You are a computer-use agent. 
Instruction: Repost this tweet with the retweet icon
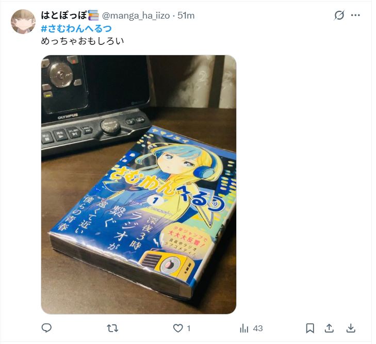pos(112,328)
